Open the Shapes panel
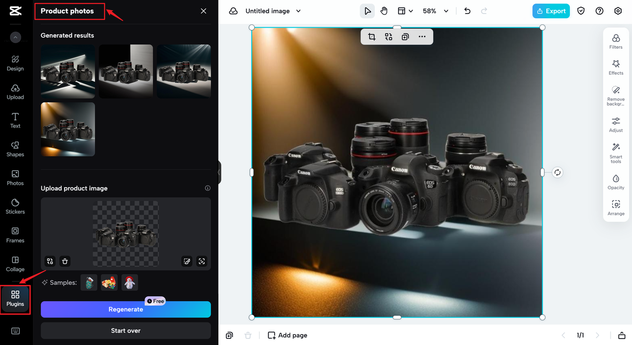This screenshot has height=345, width=632. click(x=15, y=149)
